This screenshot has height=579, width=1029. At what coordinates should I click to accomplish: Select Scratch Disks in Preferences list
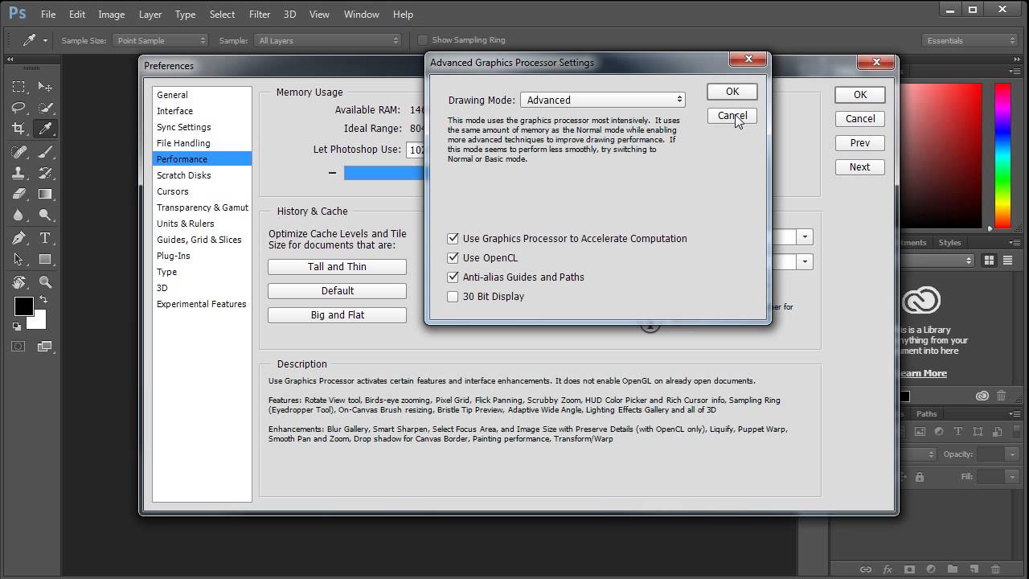coord(202,175)
